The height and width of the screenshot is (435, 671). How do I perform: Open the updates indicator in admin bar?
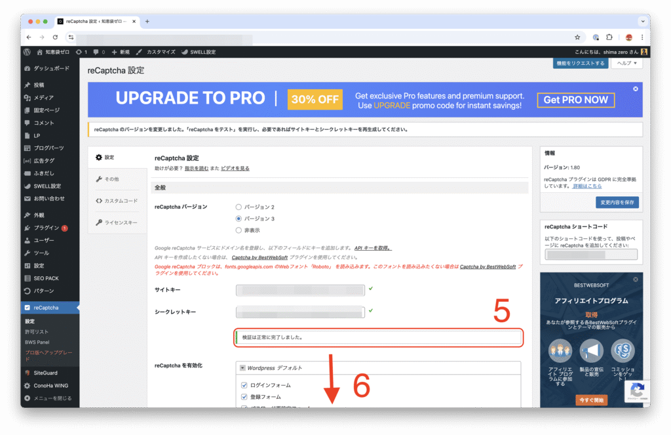pyautogui.click(x=81, y=52)
